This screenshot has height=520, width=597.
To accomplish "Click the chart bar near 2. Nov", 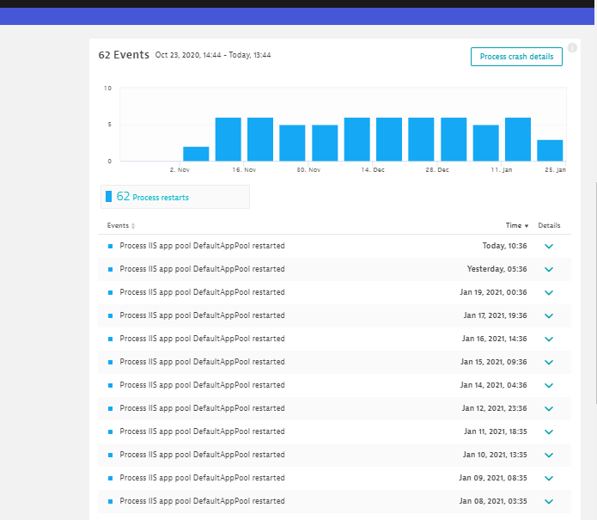I will point(196,154).
